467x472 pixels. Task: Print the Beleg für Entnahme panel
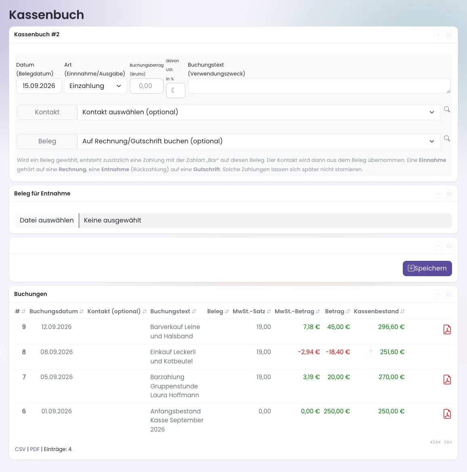coord(449,194)
